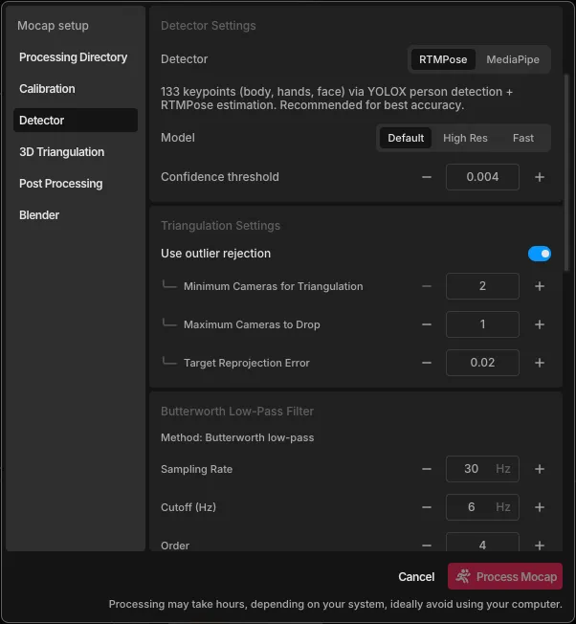This screenshot has width=576, height=624.
Task: Start processing with Process Mocap
Action: pos(505,576)
